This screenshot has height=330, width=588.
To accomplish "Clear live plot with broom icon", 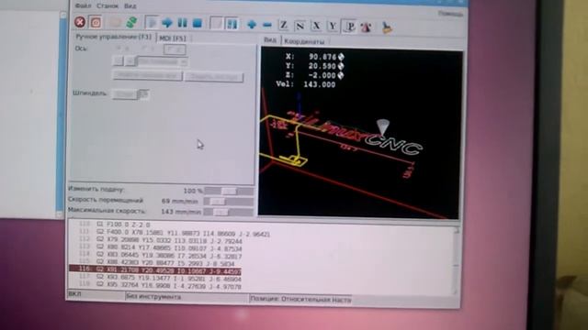I will tap(386, 27).
